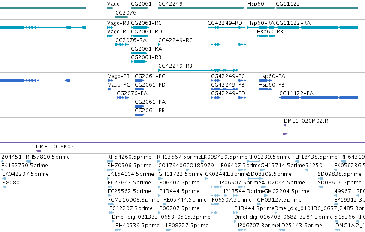Click protein CG2061-PD

150,85
